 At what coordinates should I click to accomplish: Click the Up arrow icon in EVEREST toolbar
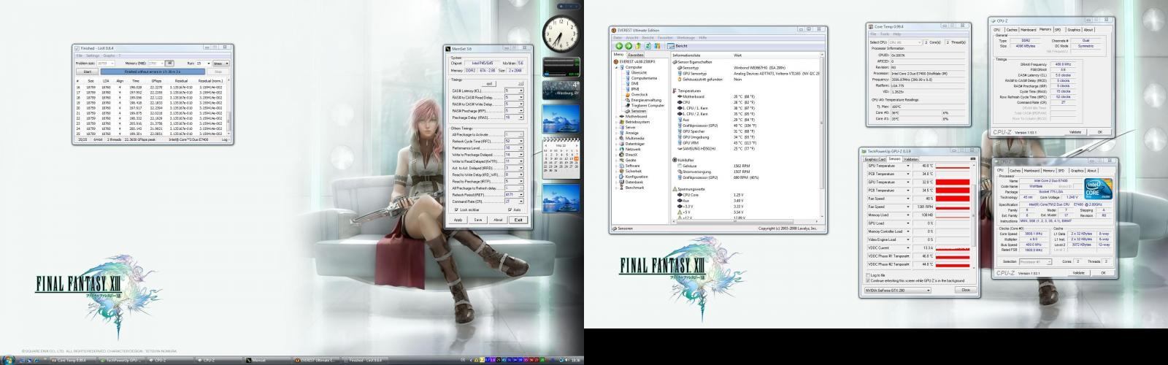[638, 46]
